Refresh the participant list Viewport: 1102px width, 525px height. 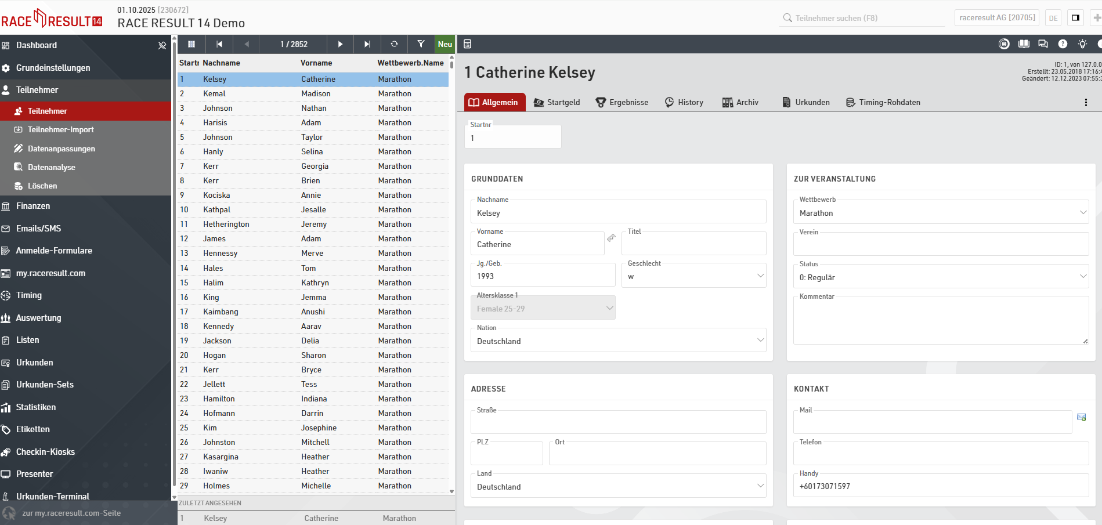394,44
